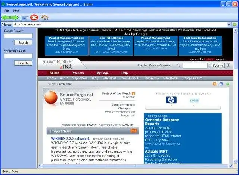The height and width of the screenshot is (175, 239).
Task: Select the red-bar Help tab
Action: click(x=124, y=73)
